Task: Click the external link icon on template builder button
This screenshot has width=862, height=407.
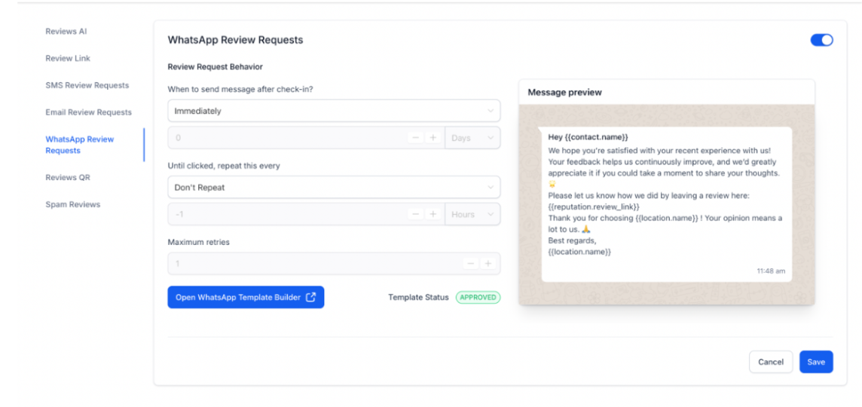Action: pyautogui.click(x=310, y=297)
